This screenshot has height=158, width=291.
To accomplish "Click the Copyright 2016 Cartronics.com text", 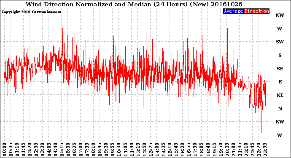I will [x=31, y=12].
